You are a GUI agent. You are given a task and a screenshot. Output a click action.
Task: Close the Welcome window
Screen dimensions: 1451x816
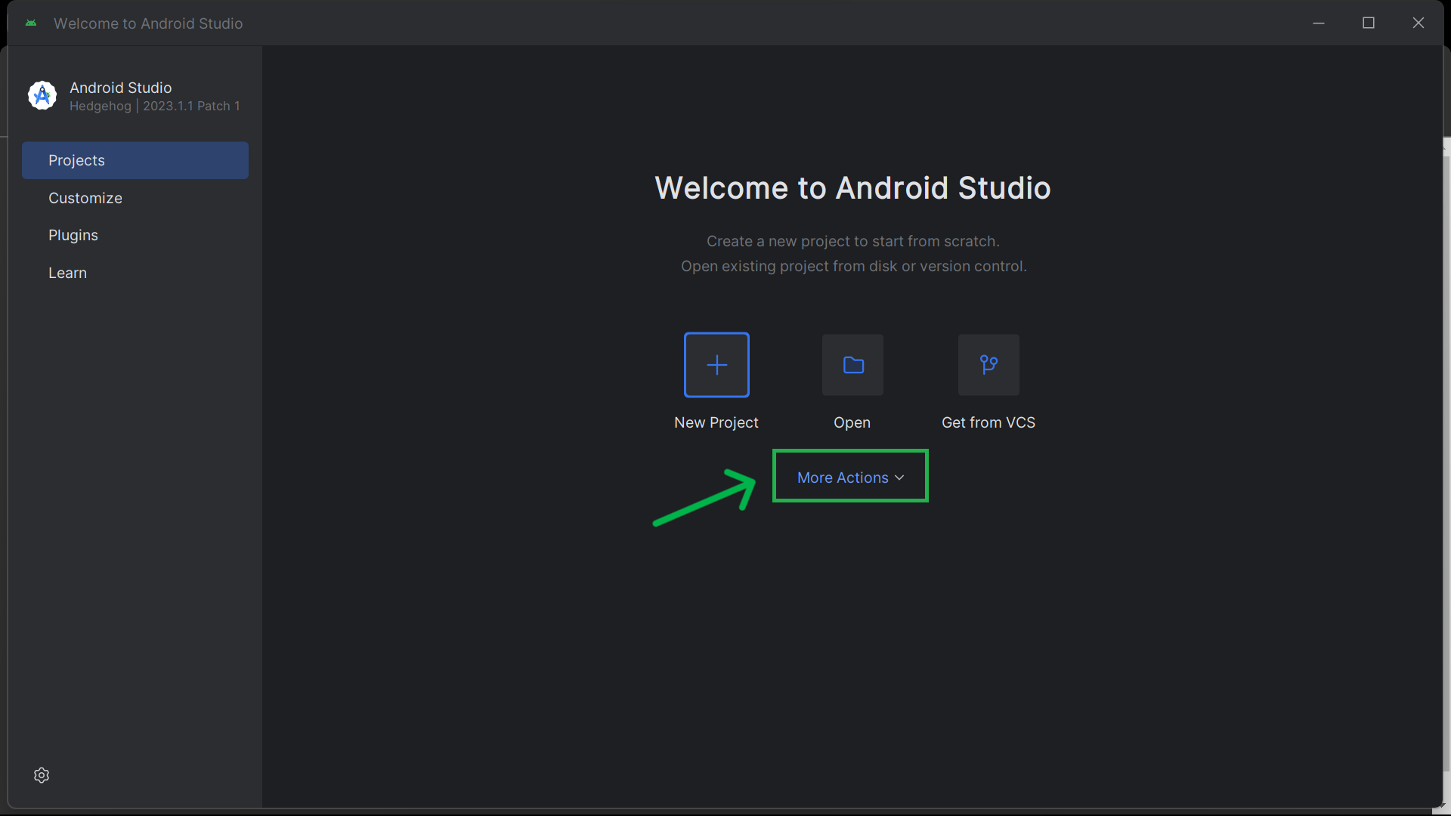(1419, 23)
